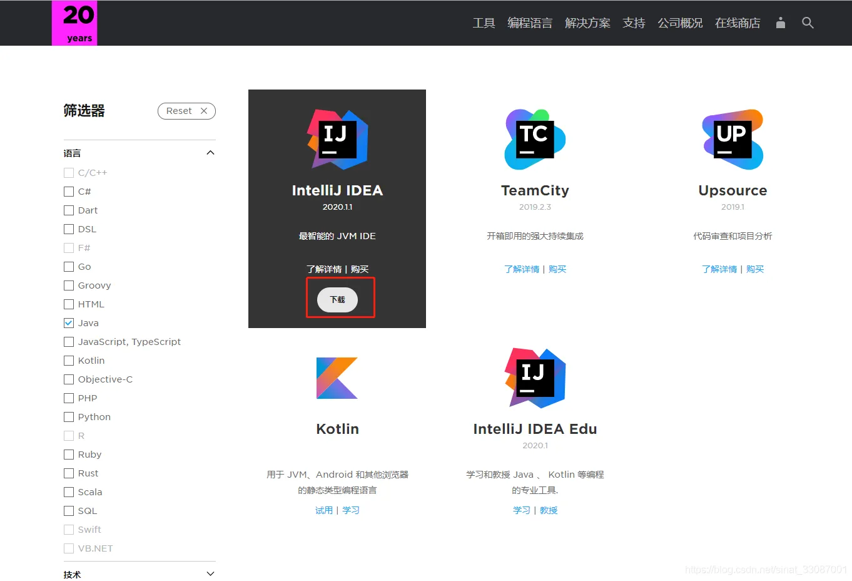852x581 pixels.
Task: Click the IntelliJ IDEA product title
Action: [x=337, y=190]
